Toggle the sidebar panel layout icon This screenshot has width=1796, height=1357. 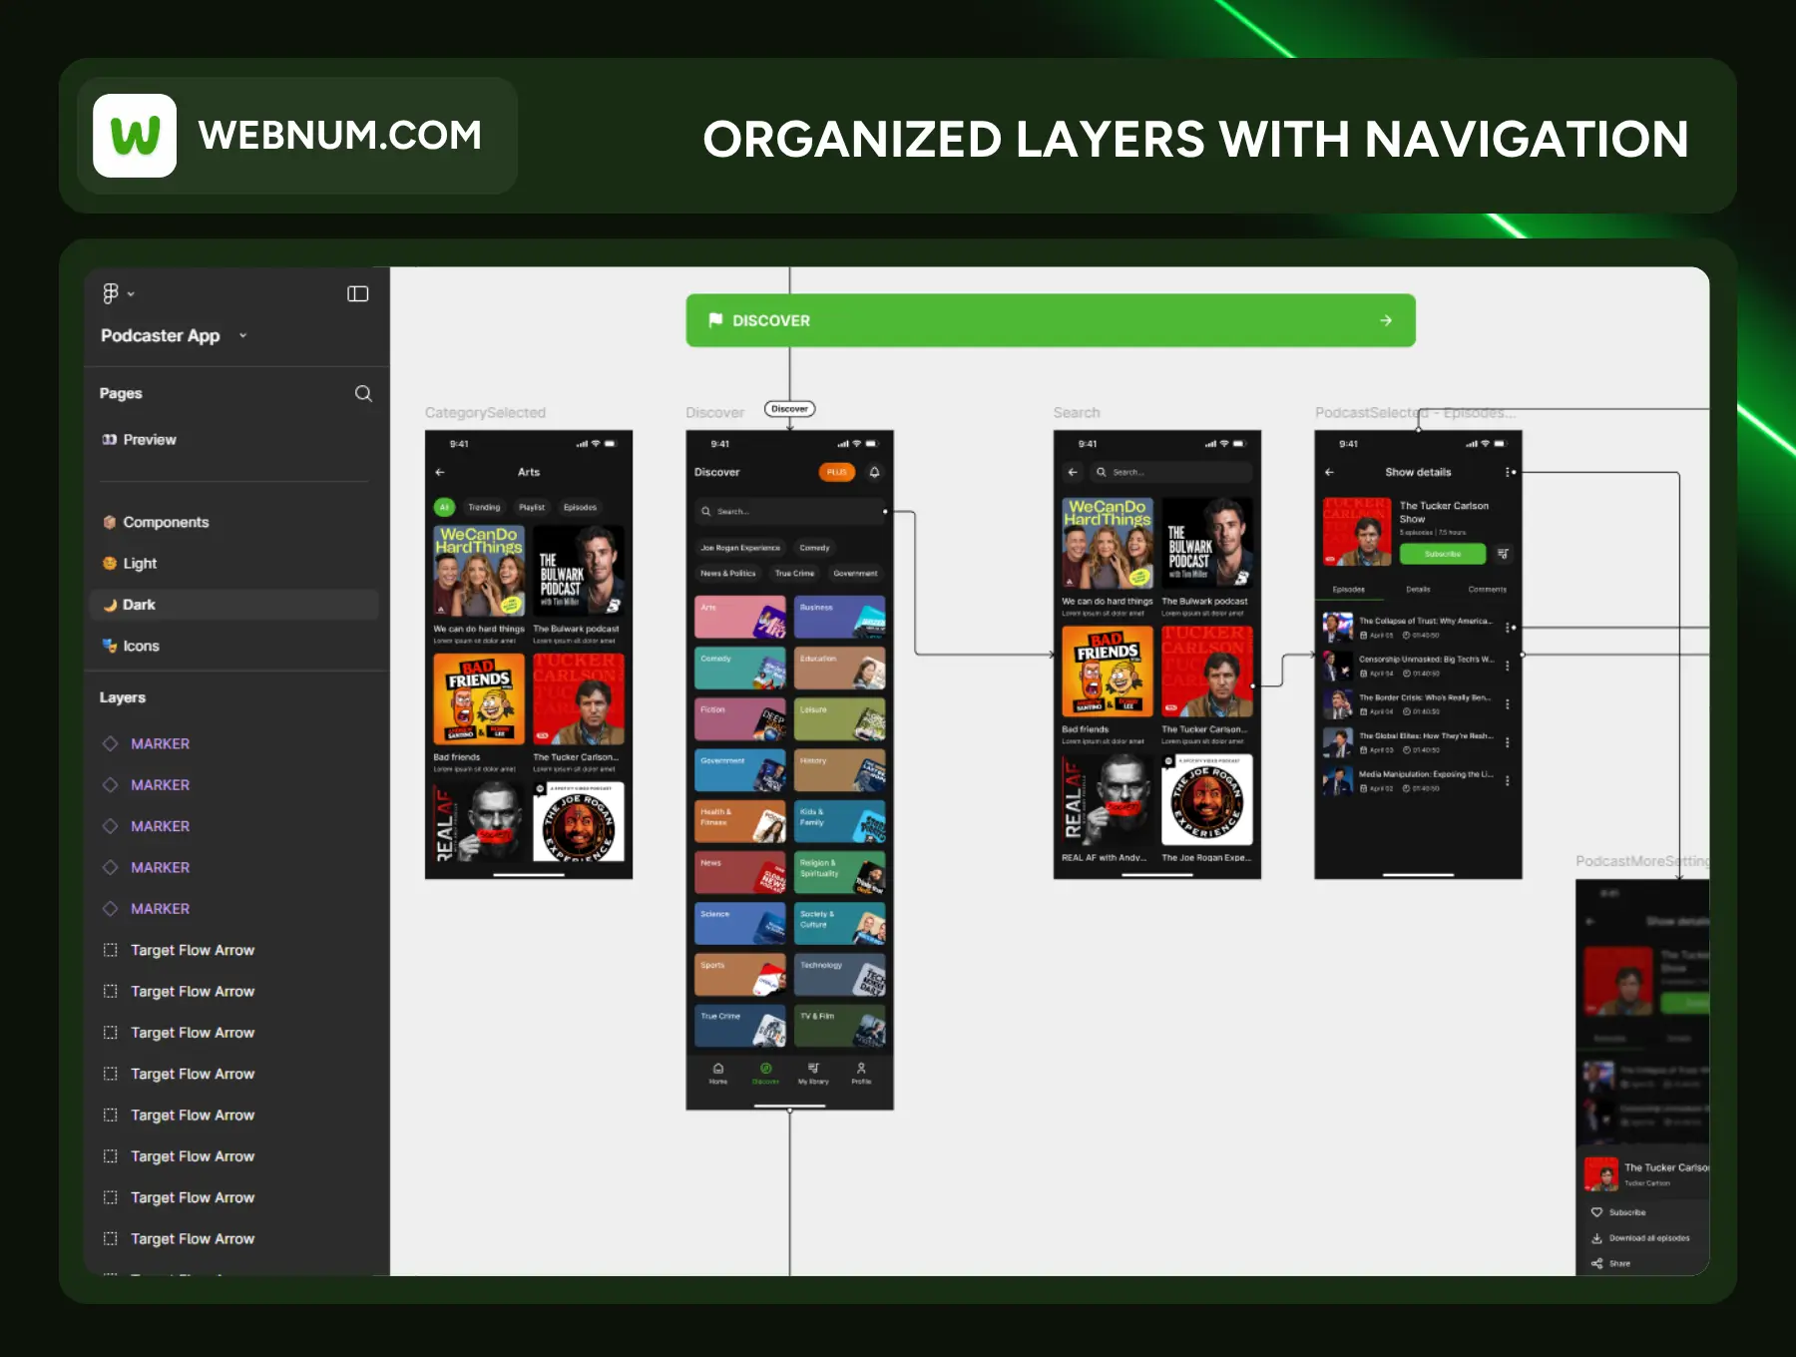pos(357,293)
